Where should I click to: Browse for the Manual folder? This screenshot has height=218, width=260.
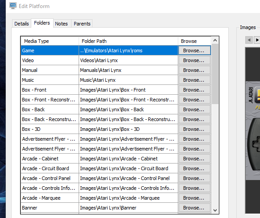pyautogui.click(x=194, y=70)
